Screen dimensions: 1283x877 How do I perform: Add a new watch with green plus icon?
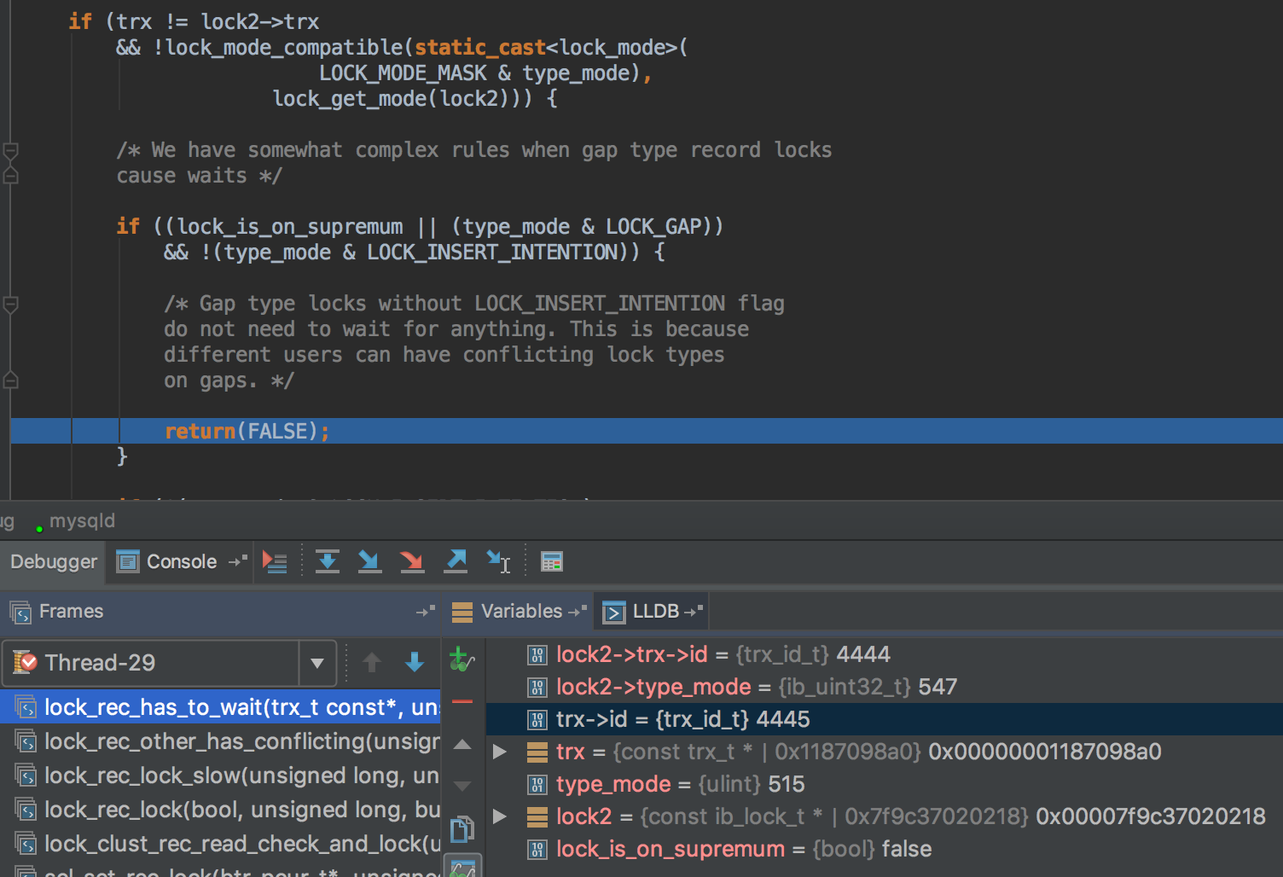[462, 659]
